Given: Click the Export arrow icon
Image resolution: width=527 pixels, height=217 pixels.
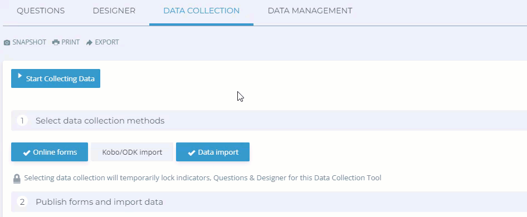Looking at the screenshot, I should pyautogui.click(x=89, y=43).
